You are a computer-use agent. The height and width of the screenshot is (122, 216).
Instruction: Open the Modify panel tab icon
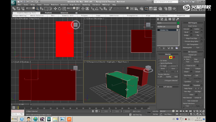[x=162, y=19]
